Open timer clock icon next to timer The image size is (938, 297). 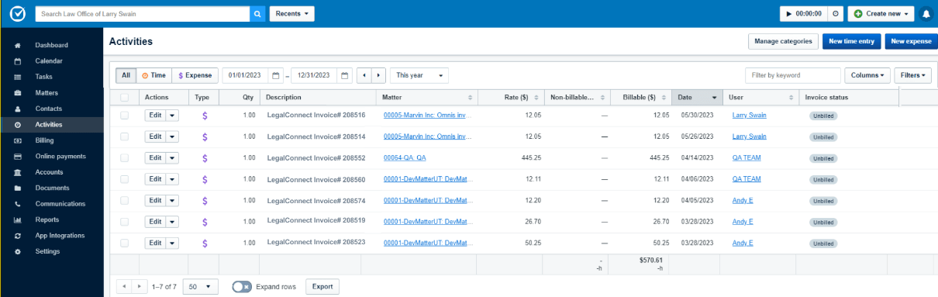pos(836,14)
